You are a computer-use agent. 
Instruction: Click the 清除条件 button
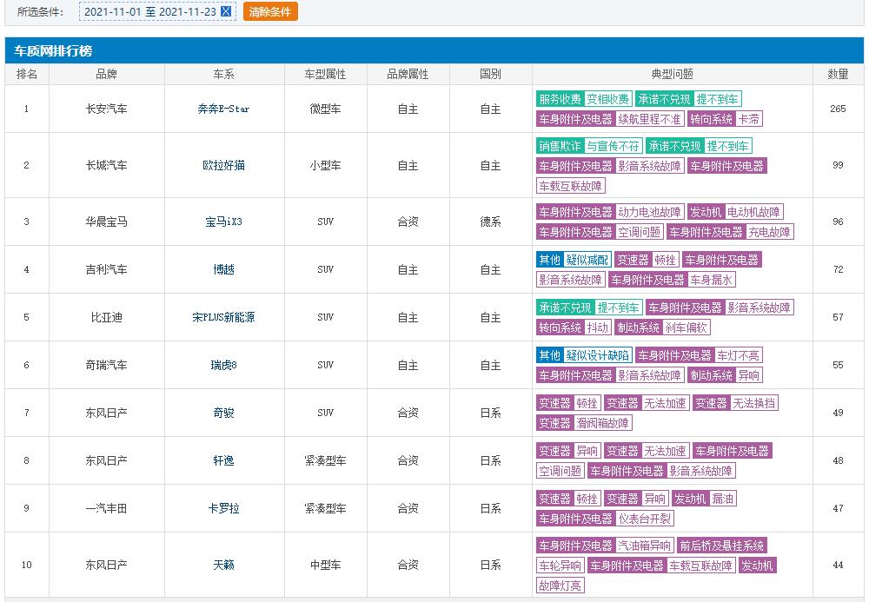tap(270, 11)
